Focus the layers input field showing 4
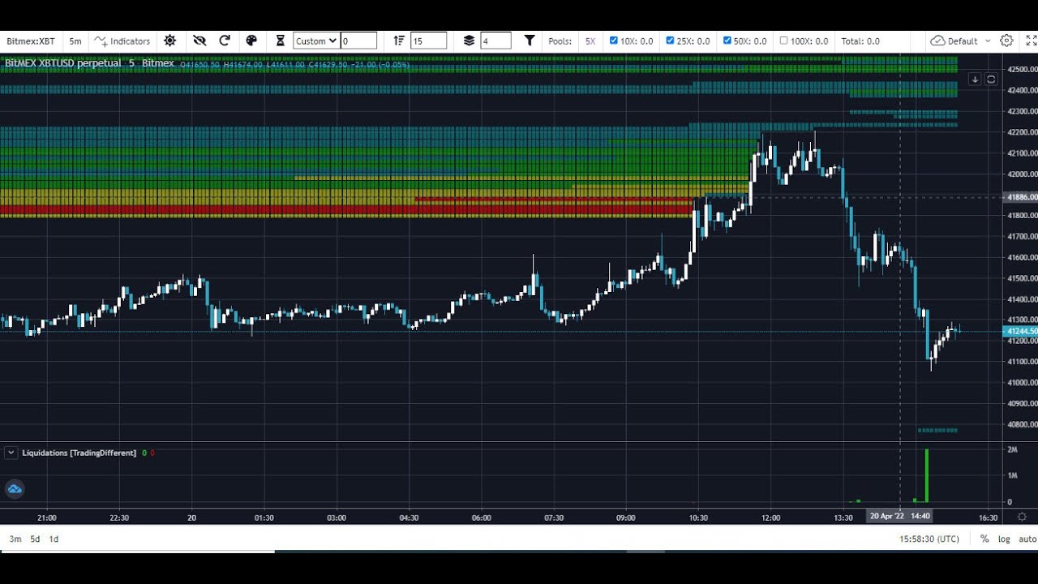This screenshot has width=1038, height=584. (x=495, y=41)
